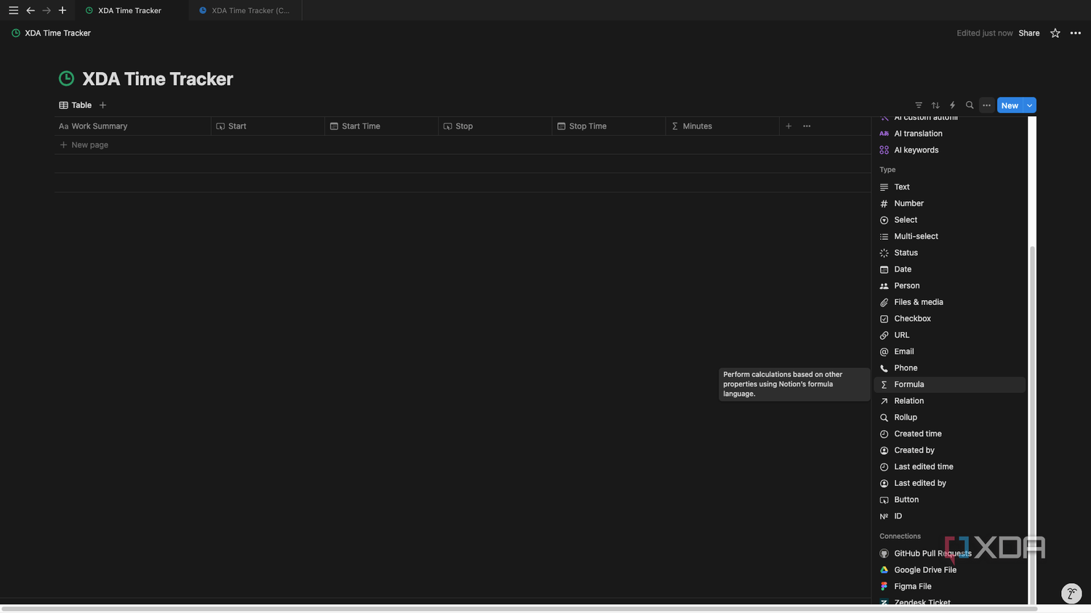
Task: Click the property list vertical scrollbar
Action: pyautogui.click(x=1032, y=425)
